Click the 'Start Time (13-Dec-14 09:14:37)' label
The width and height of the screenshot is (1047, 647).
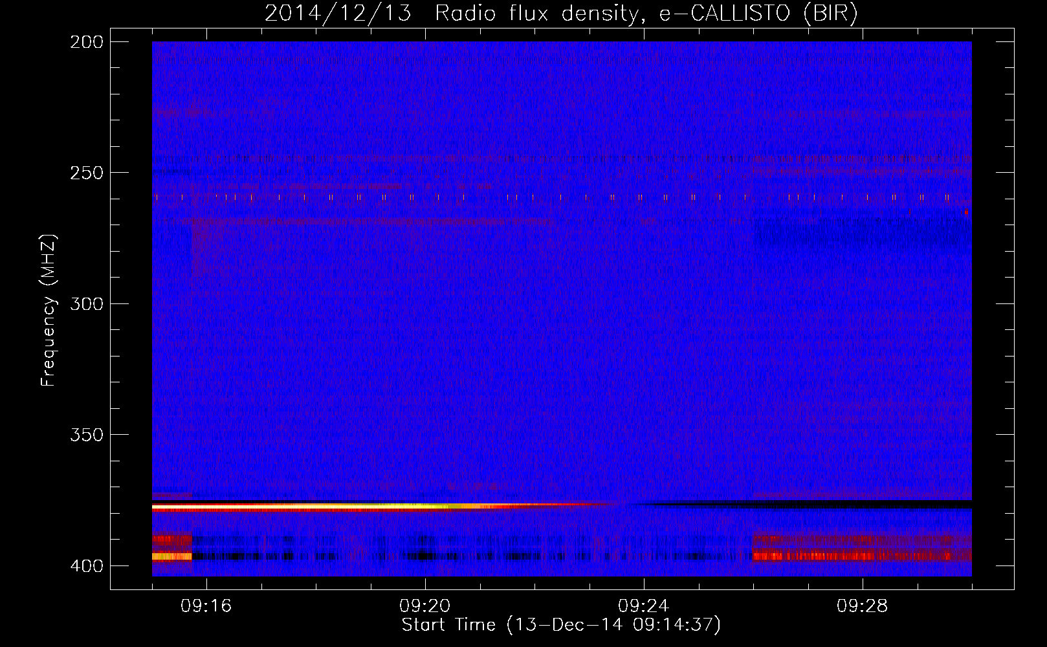pos(561,625)
